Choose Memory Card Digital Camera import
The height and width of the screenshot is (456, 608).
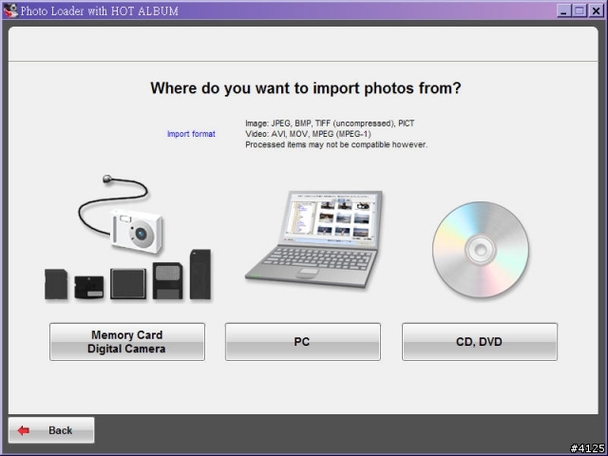tap(127, 342)
